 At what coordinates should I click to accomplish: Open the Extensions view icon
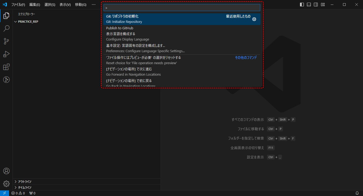[x=6, y=67]
